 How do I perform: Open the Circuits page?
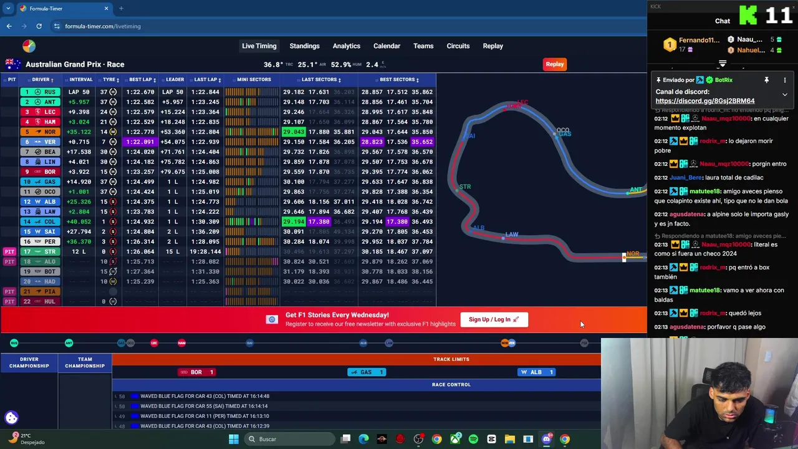click(458, 46)
